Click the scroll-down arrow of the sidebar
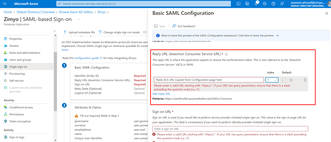The height and width of the screenshot is (142, 331). (x=55, y=140)
